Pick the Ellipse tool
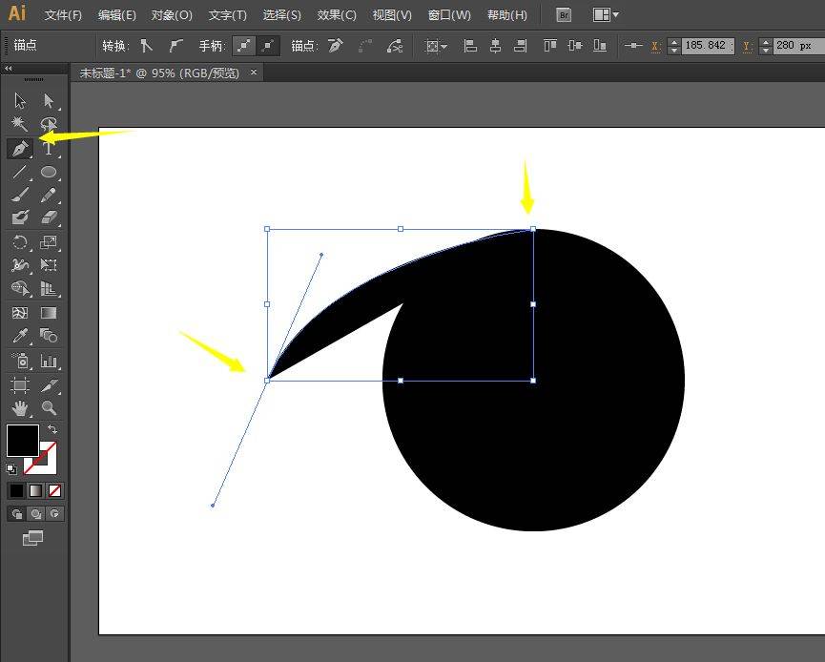825x662 pixels. (49, 173)
